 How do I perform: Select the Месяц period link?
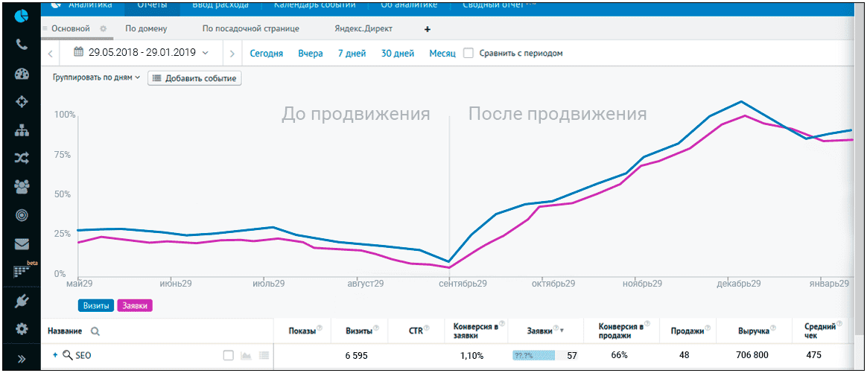pos(442,54)
